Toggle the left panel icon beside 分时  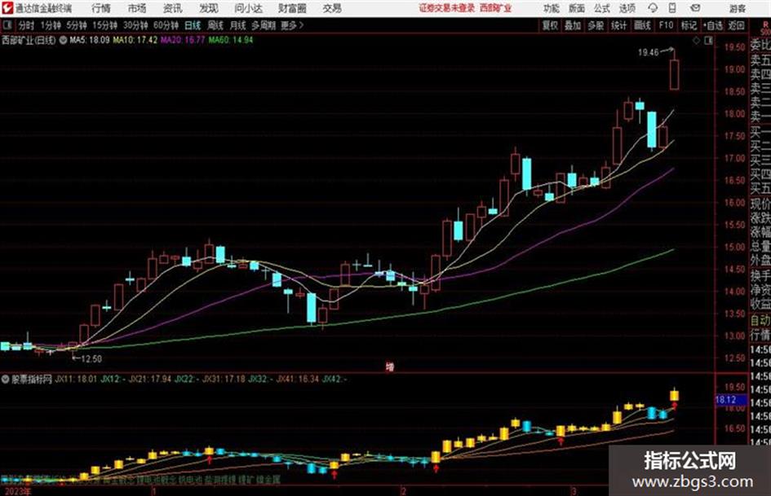(7, 25)
